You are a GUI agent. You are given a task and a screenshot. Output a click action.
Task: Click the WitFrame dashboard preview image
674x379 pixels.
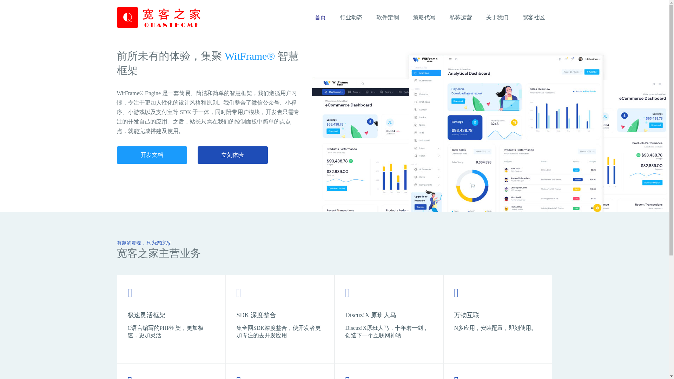pos(490,133)
